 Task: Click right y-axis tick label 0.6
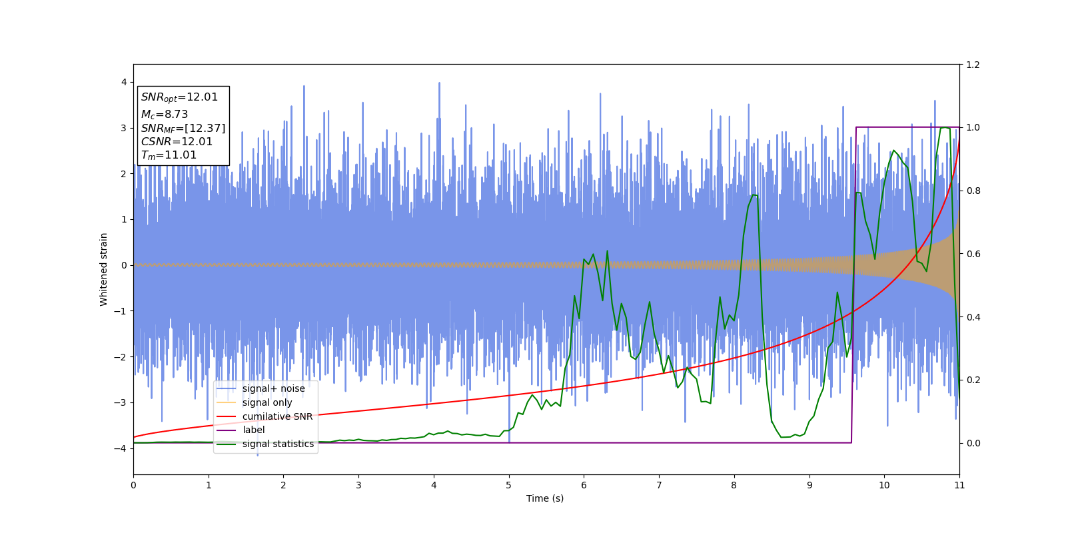coord(973,254)
